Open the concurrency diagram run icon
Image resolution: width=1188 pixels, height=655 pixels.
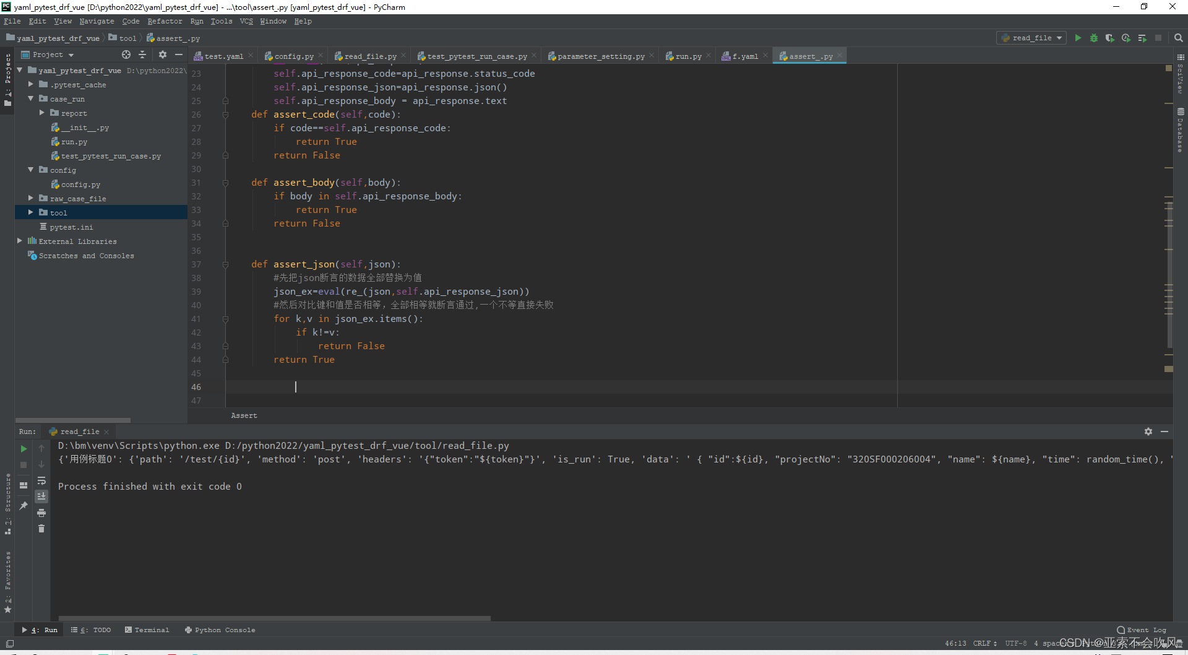[x=1142, y=38]
